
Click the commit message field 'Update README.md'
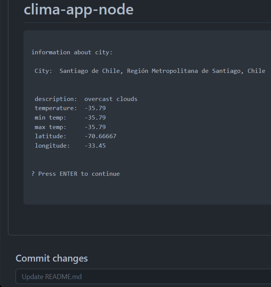pos(143,276)
